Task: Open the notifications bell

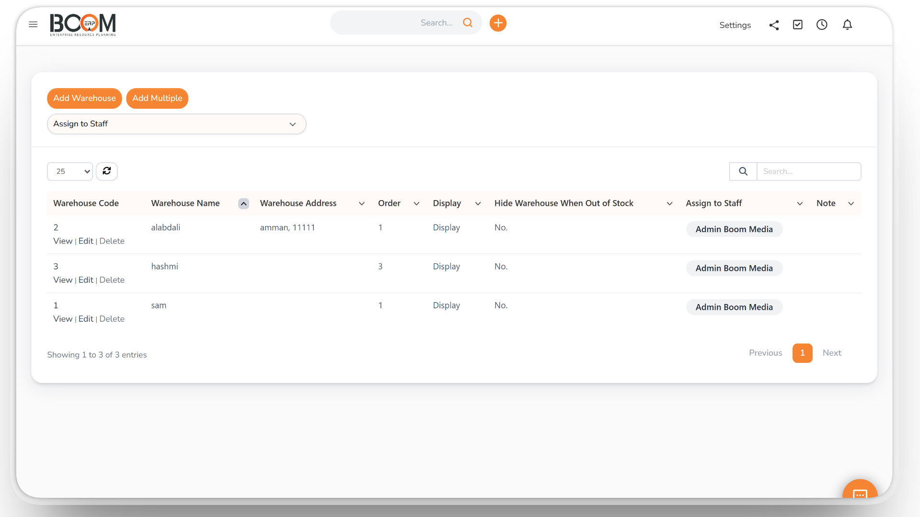Action: (x=847, y=24)
